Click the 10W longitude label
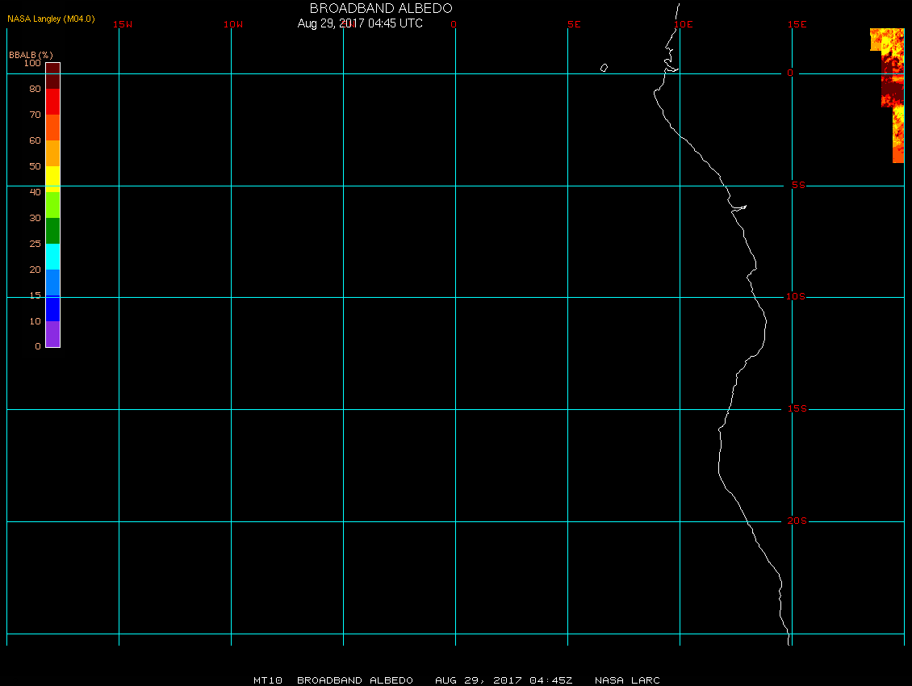 click(233, 24)
